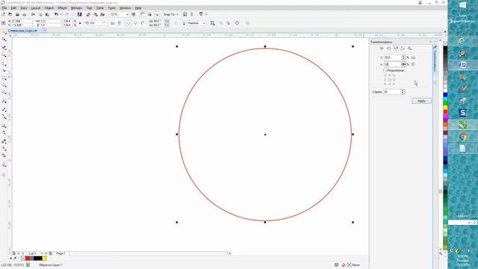The width and height of the screenshot is (478, 269).
Task: Click the Internet Explorer icon on taskbar
Action: coord(462,40)
